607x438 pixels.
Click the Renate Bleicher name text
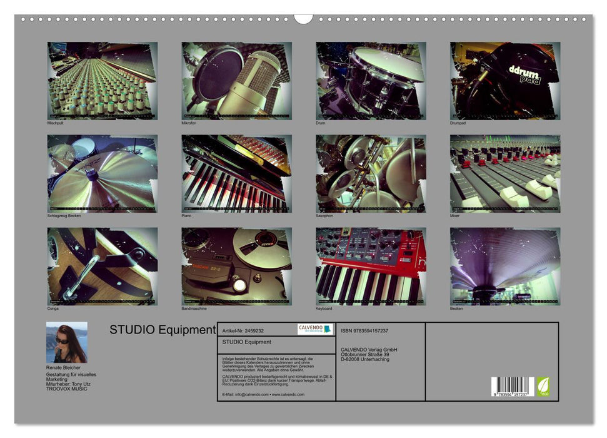coord(64,367)
